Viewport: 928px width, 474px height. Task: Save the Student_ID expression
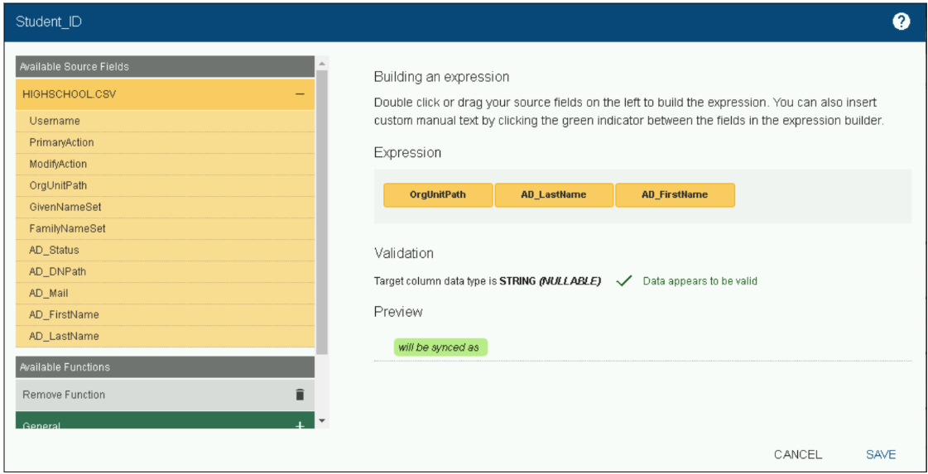coord(881,454)
